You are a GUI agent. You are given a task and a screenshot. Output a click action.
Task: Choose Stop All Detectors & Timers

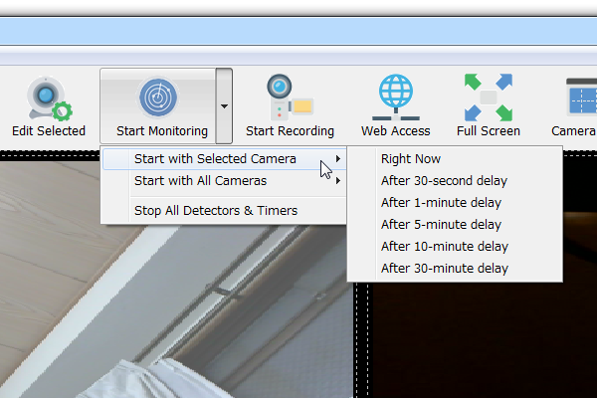click(x=224, y=211)
